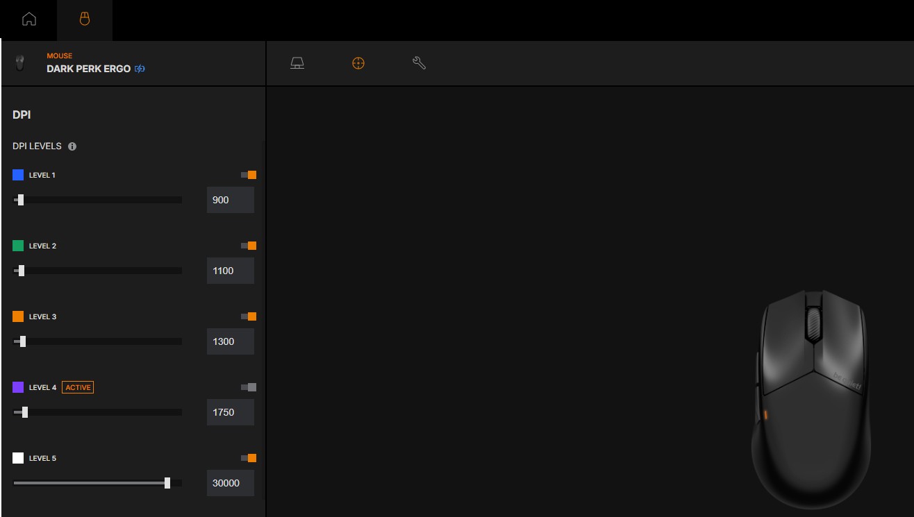Focus the 1750 DPI value field
The image size is (914, 517).
click(x=231, y=412)
